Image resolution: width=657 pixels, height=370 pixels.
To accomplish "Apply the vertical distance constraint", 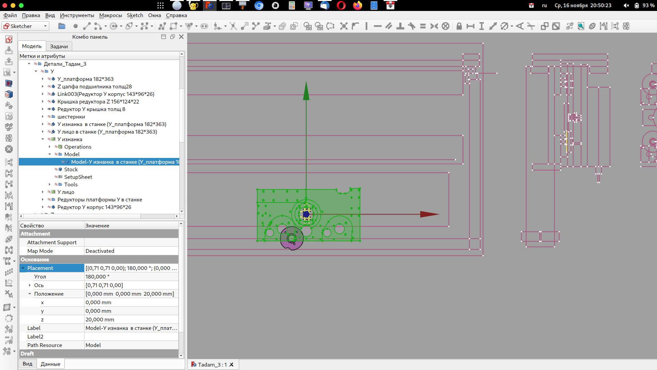I will [481, 26].
